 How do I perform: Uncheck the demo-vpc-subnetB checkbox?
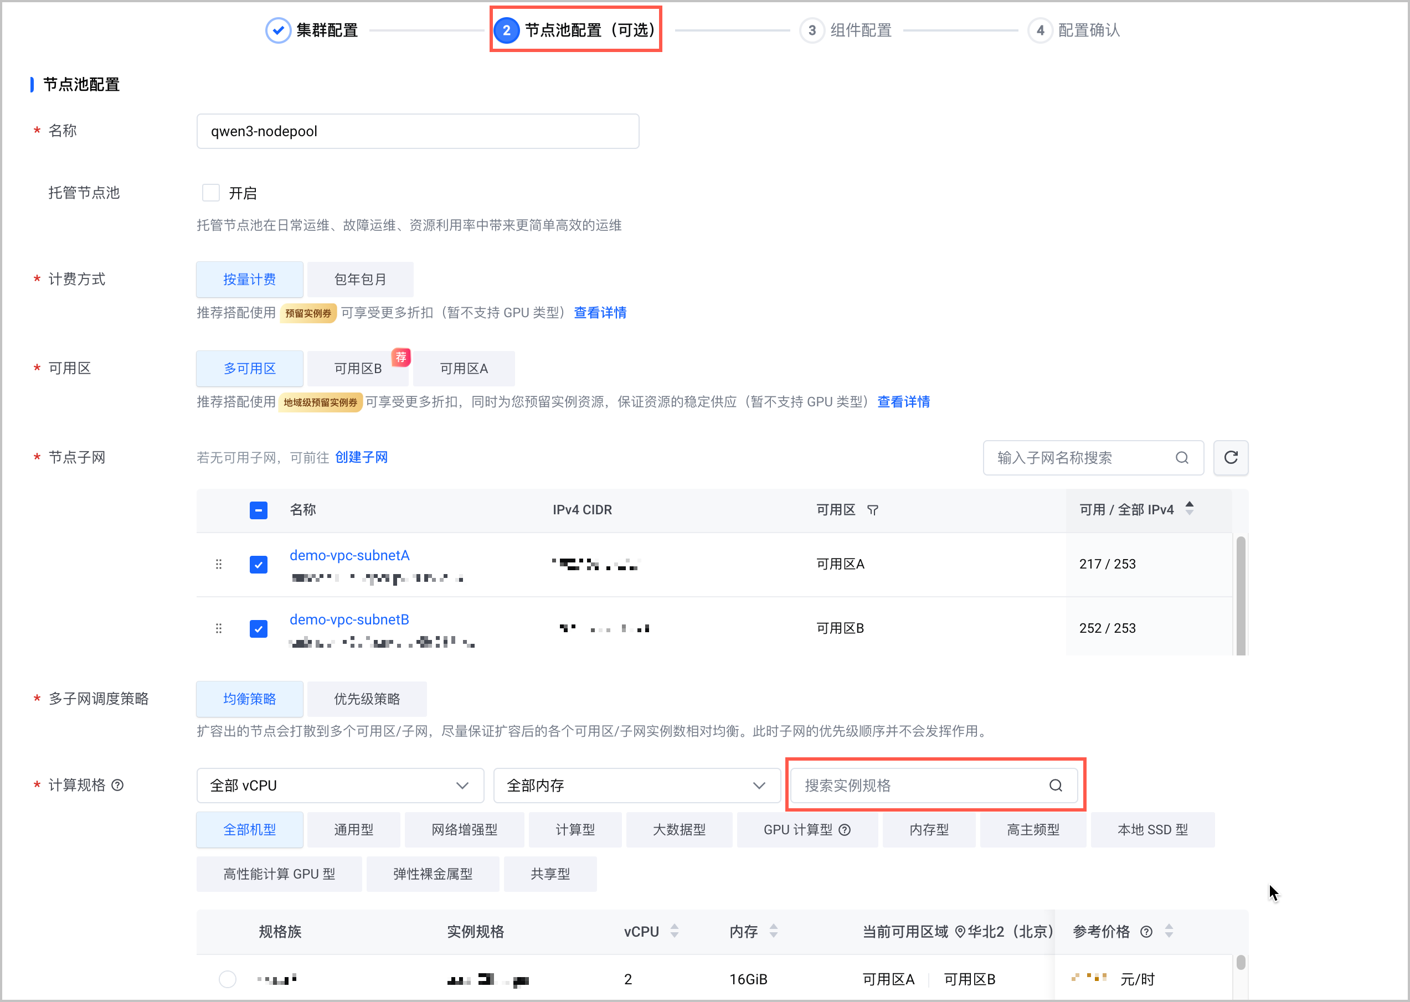tap(259, 629)
